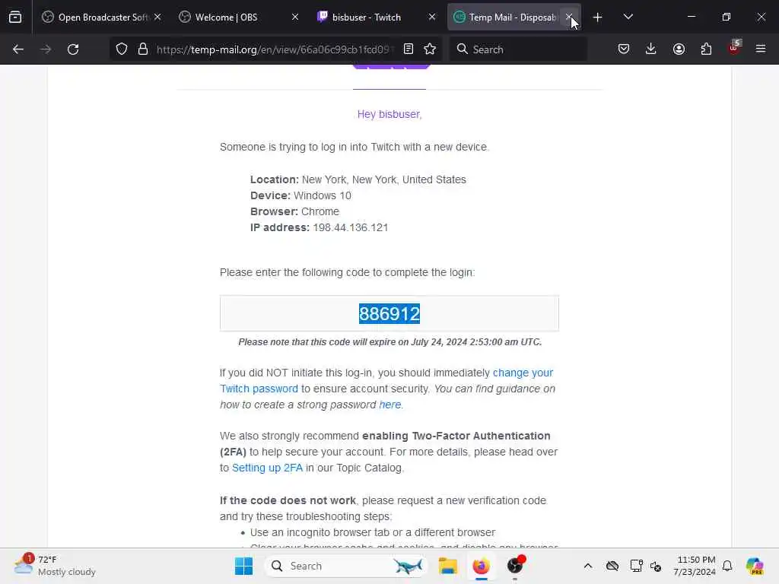
Task: Open the muted volume tray icon
Action: click(656, 566)
